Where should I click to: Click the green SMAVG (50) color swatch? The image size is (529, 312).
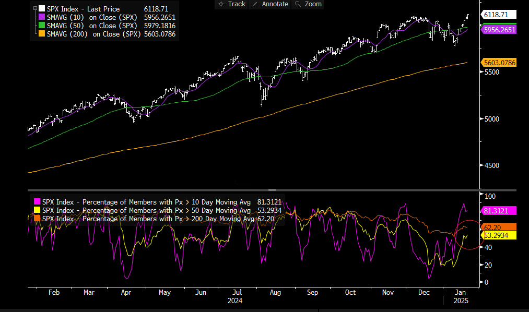41,25
